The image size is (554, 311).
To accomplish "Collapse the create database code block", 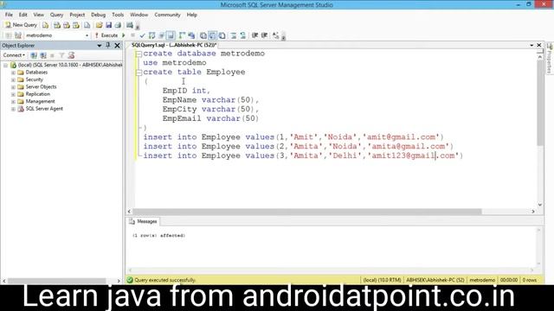I will 138,54.
